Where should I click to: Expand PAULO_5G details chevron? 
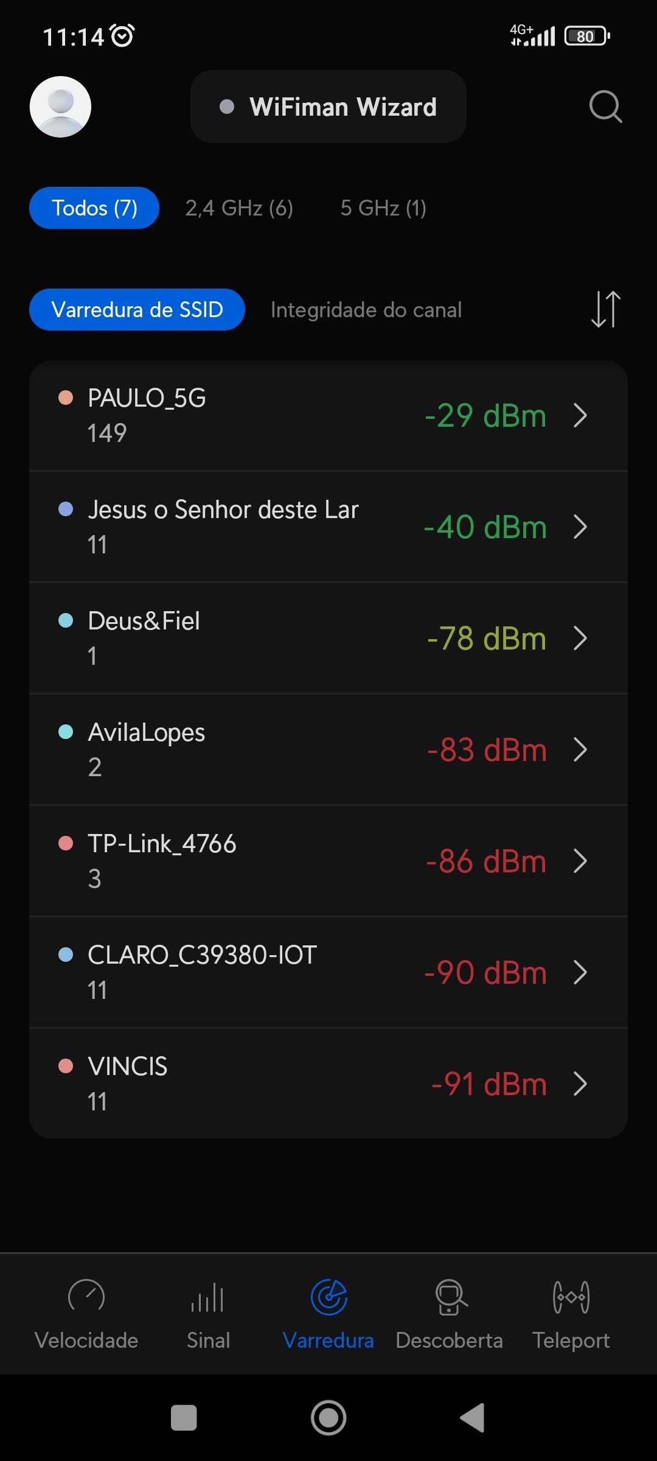click(580, 416)
